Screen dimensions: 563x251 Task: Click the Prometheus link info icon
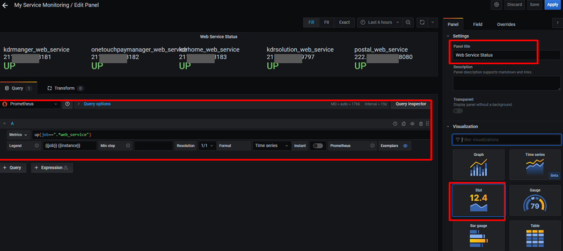(372, 146)
